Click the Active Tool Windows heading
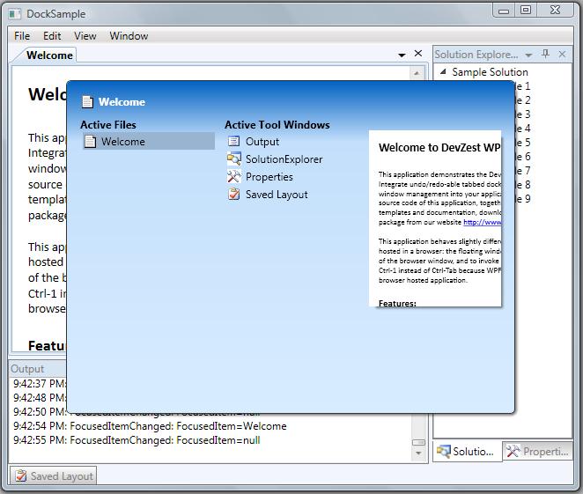Screen dimensions: 583x494 (x=277, y=125)
